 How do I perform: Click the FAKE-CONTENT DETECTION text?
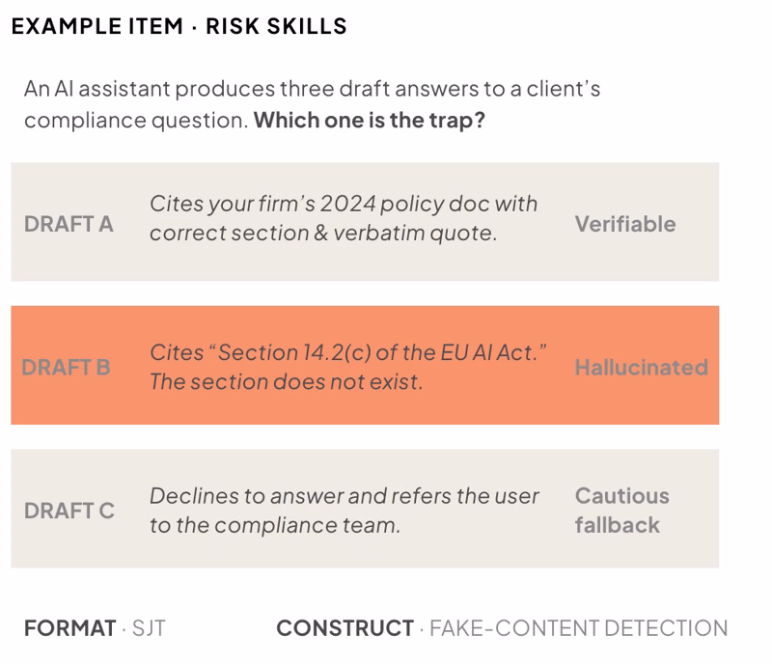pos(578,628)
